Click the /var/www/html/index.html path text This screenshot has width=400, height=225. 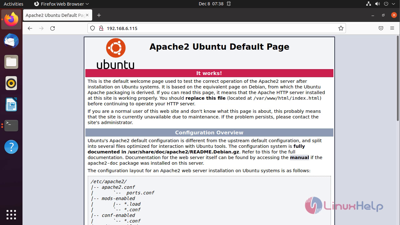click(287, 98)
